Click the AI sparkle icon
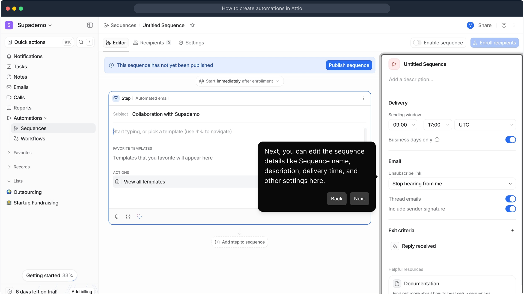524x294 pixels. (139, 216)
